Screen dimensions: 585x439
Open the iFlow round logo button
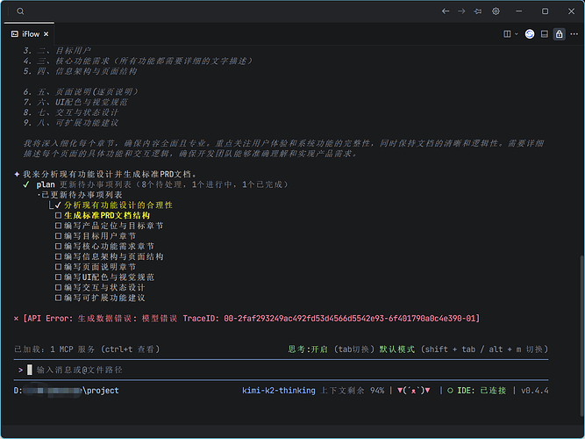point(530,34)
